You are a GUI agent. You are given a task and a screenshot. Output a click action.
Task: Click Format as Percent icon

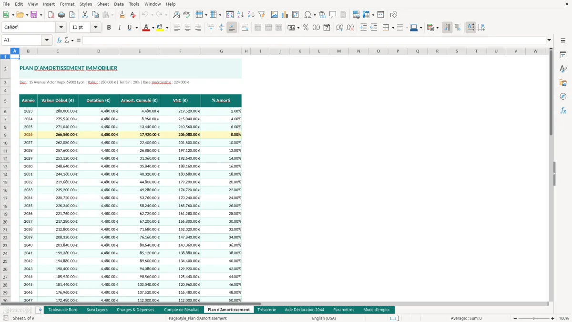point(306,28)
